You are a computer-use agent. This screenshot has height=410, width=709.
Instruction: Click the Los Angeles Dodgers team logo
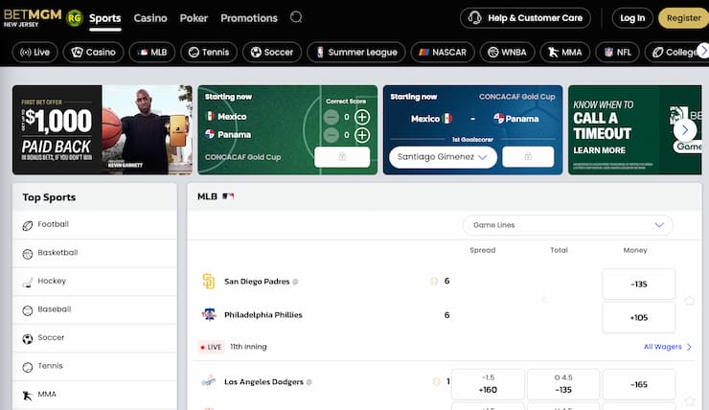click(x=209, y=381)
